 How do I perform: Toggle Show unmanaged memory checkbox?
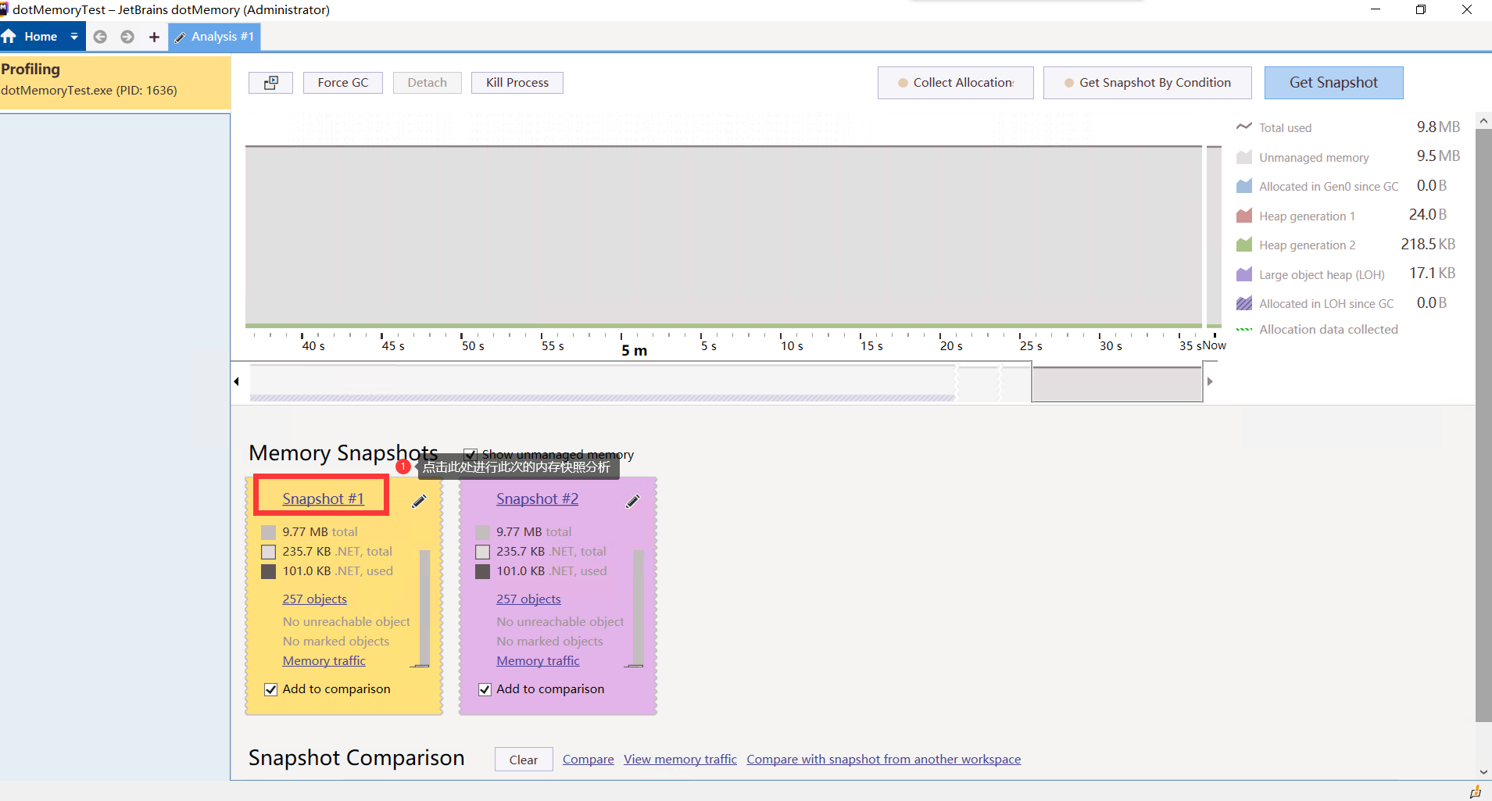470,454
